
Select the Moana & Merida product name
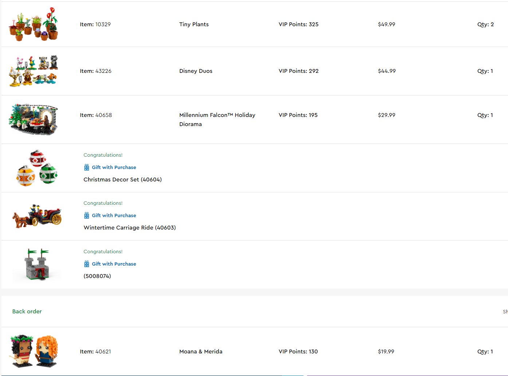(x=201, y=352)
